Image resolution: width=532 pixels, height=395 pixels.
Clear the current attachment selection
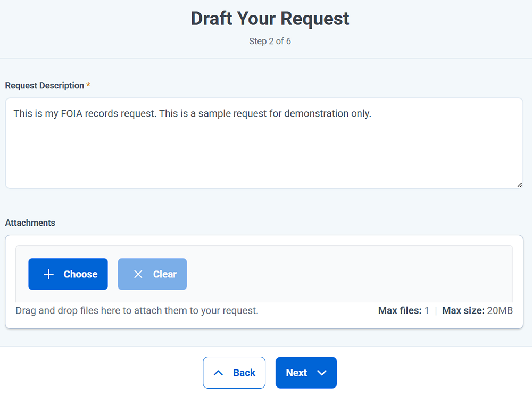tap(152, 274)
